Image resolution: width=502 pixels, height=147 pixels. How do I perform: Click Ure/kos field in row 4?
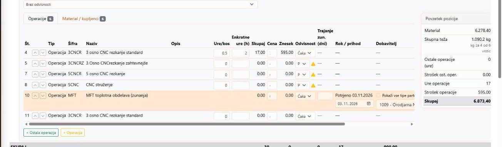coord(222,53)
